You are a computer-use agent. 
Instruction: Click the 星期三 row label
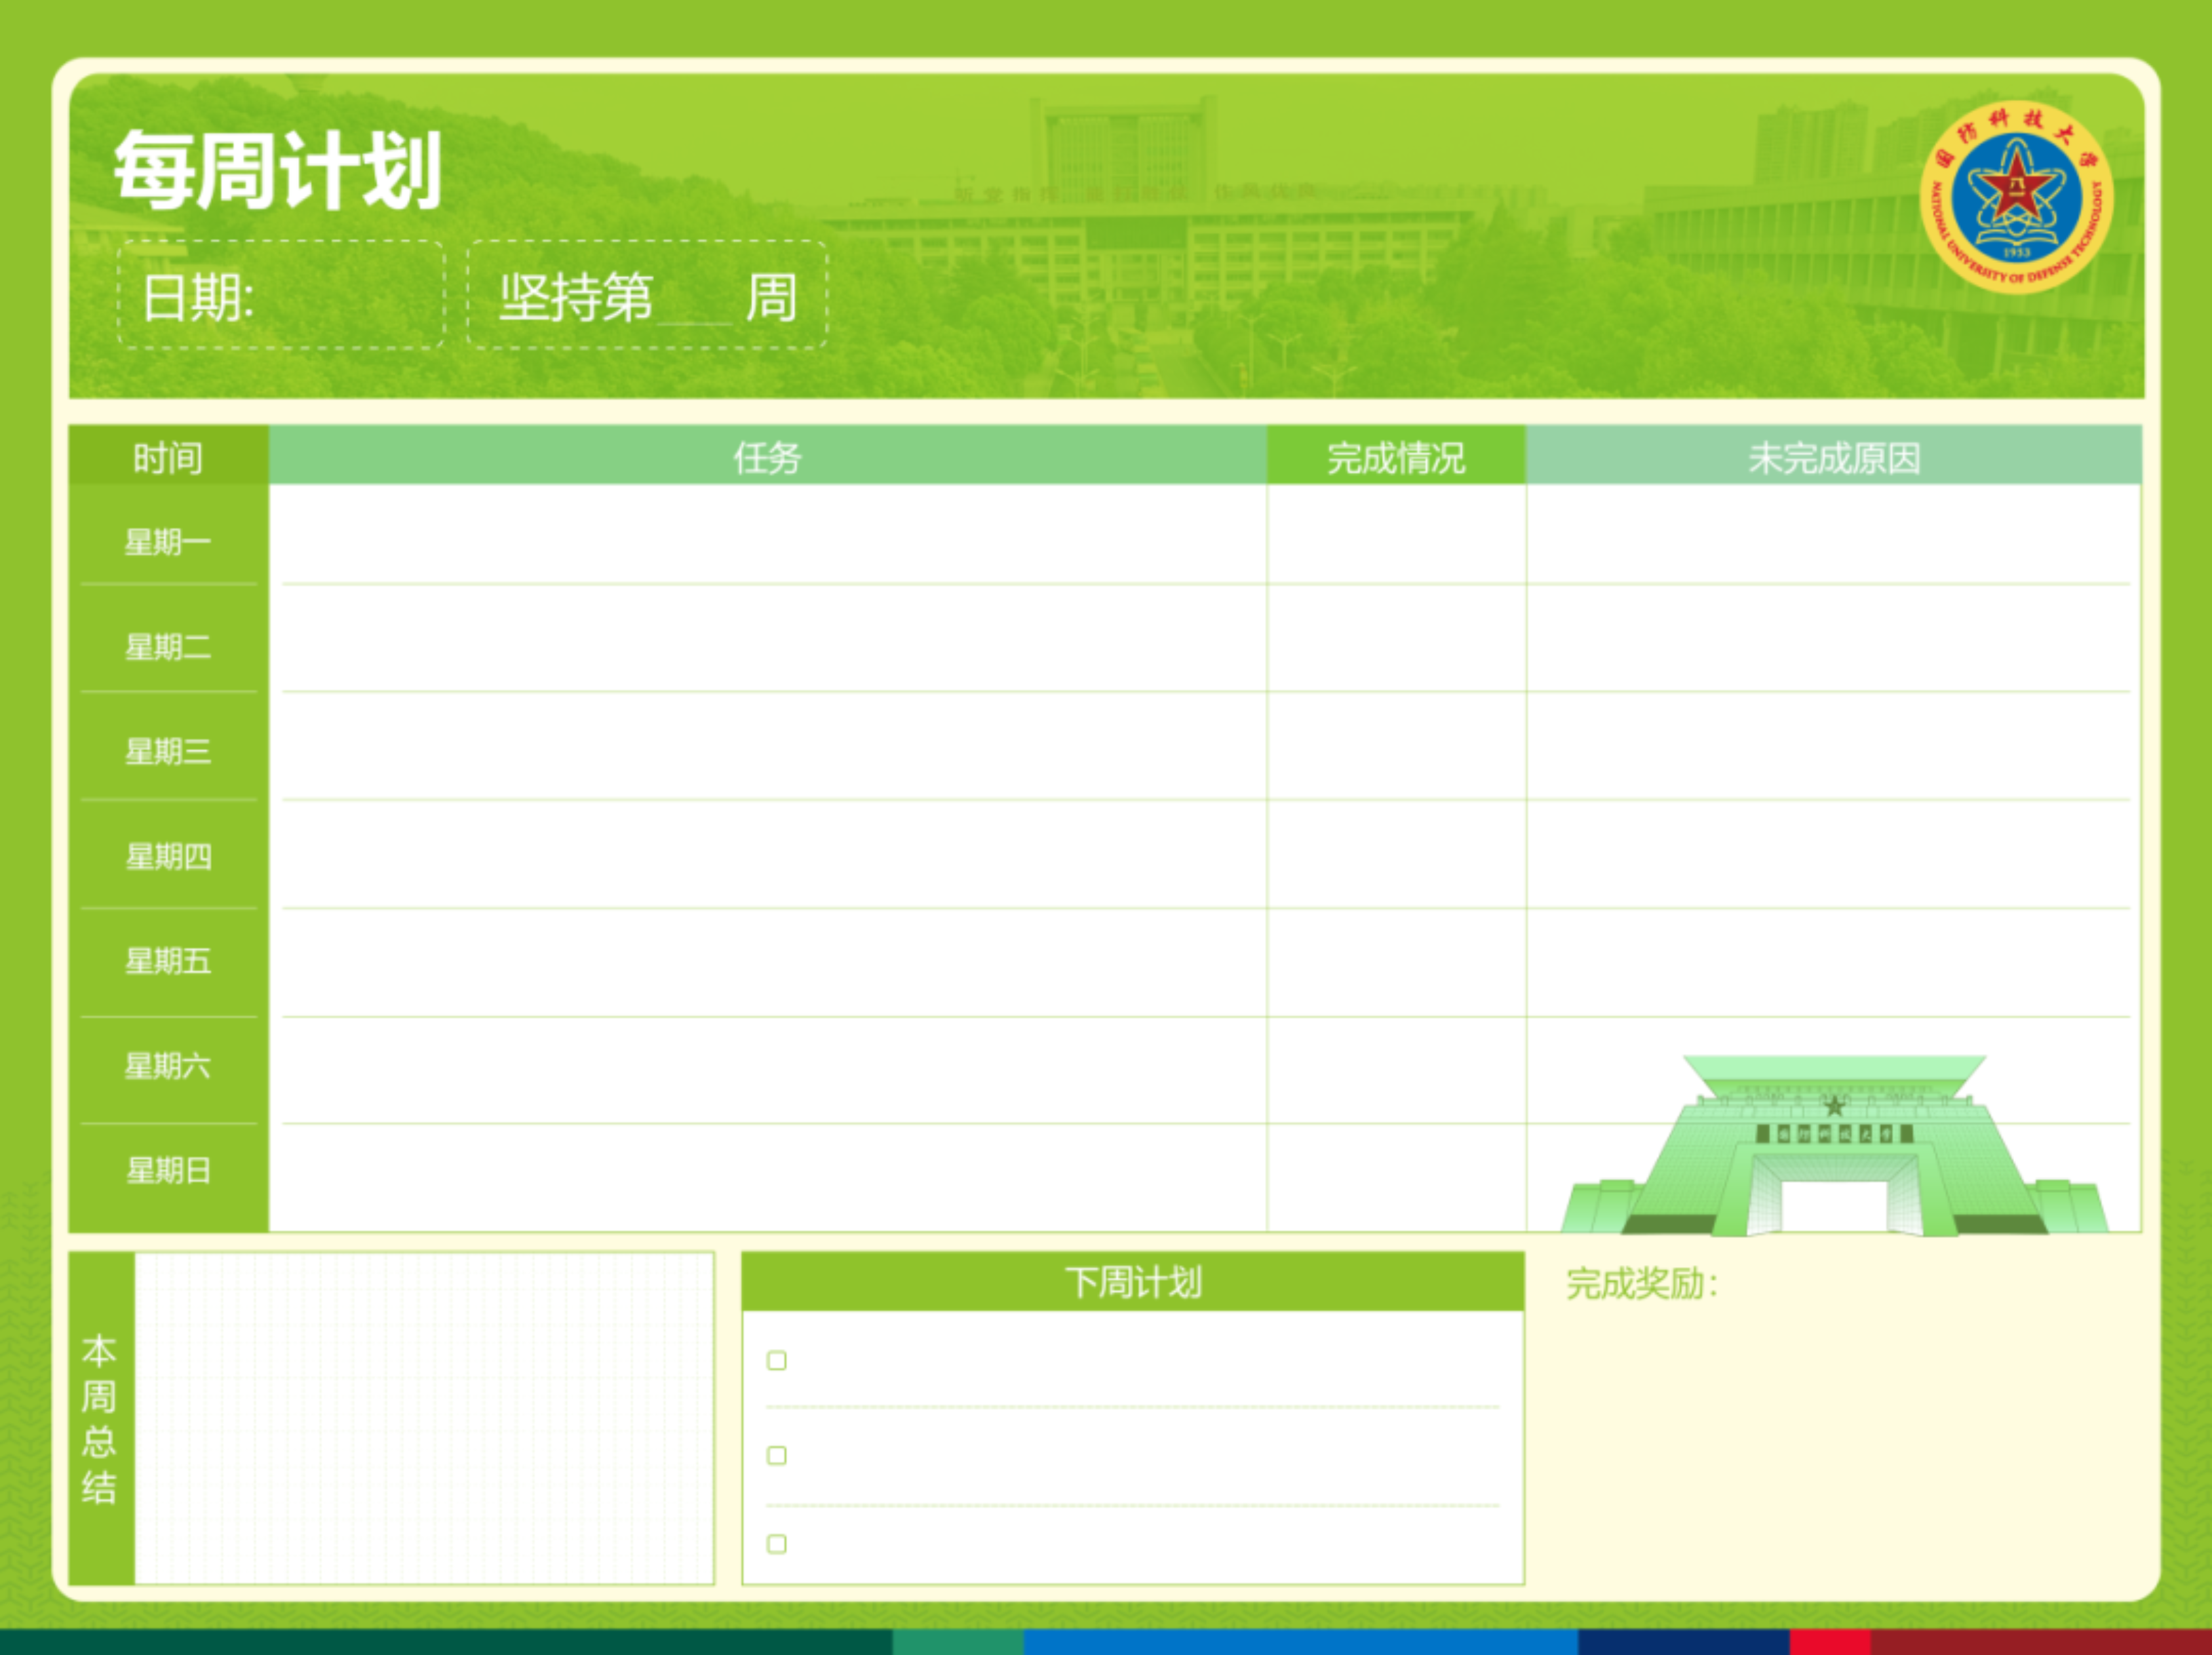click(168, 751)
